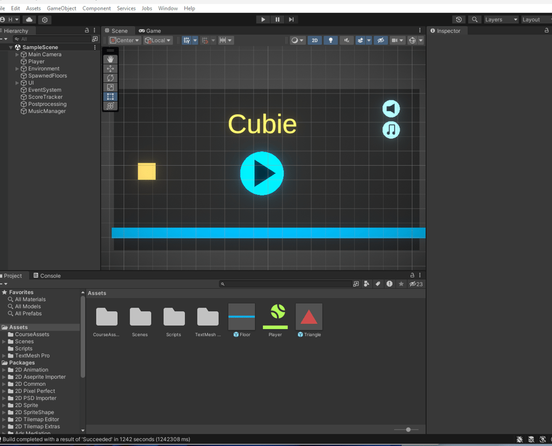Select the MusicManager object

click(x=46, y=112)
